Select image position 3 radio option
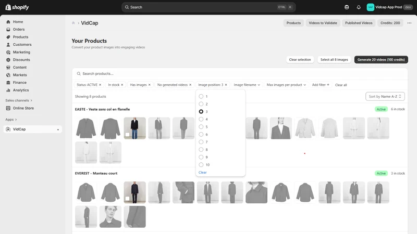Screen dimensions: 417x234 point(201,112)
